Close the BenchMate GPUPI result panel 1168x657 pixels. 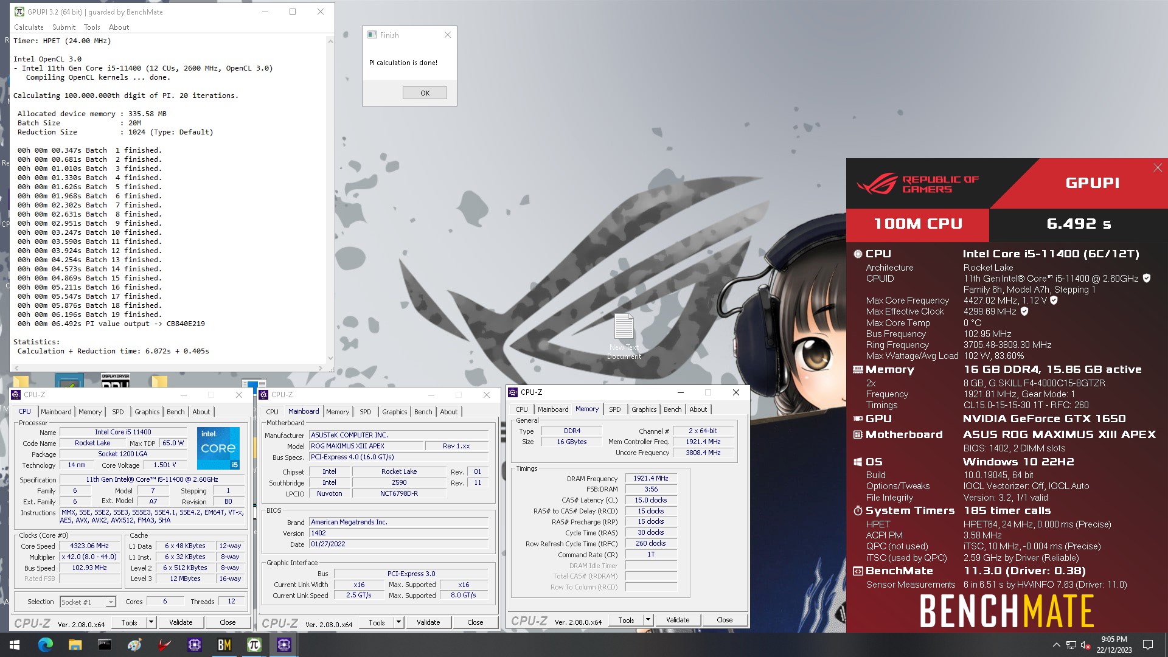pos(1158,168)
